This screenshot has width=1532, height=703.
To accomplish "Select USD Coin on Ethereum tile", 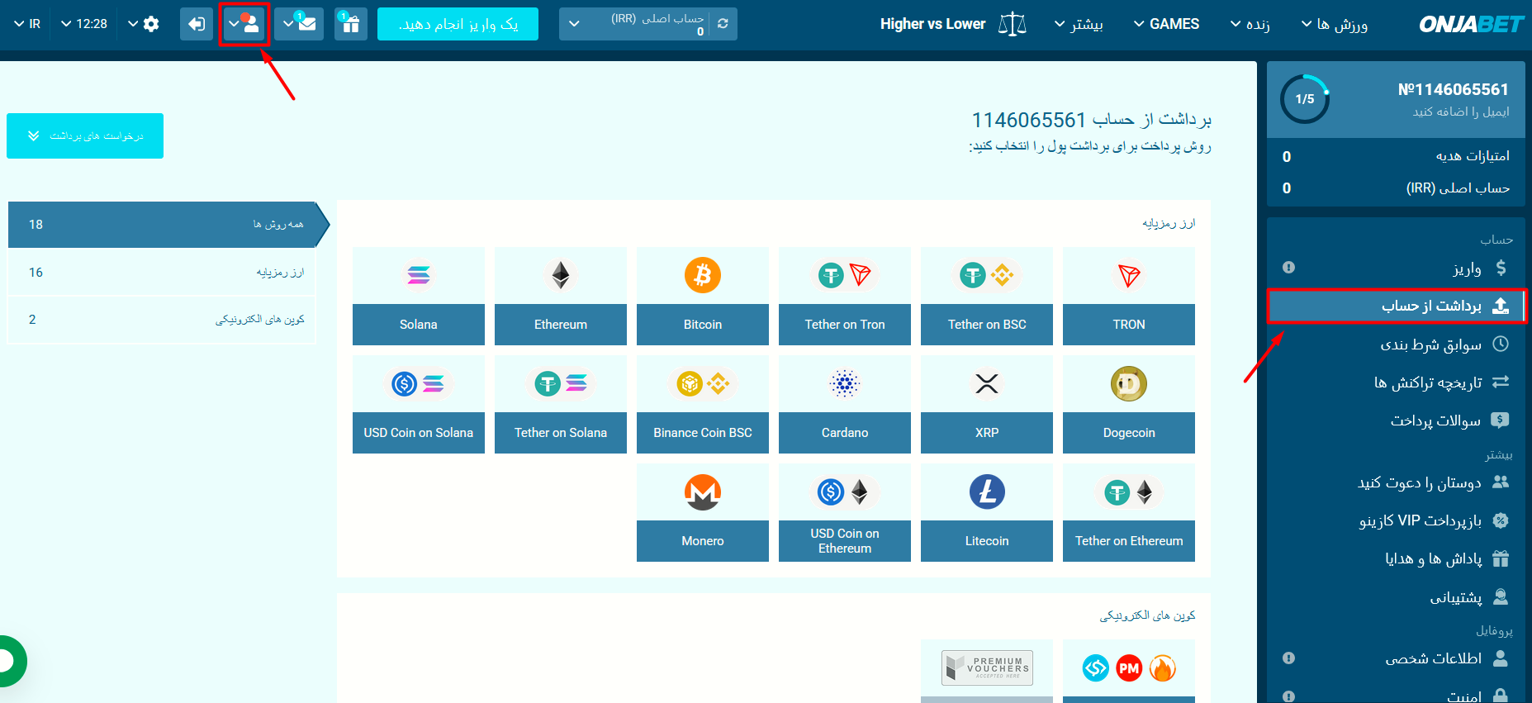I will click(845, 512).
